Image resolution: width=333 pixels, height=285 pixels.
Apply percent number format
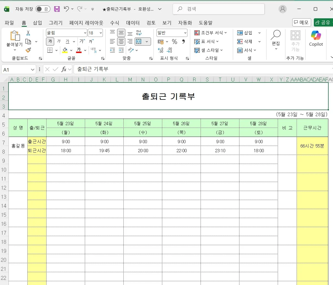point(175,42)
